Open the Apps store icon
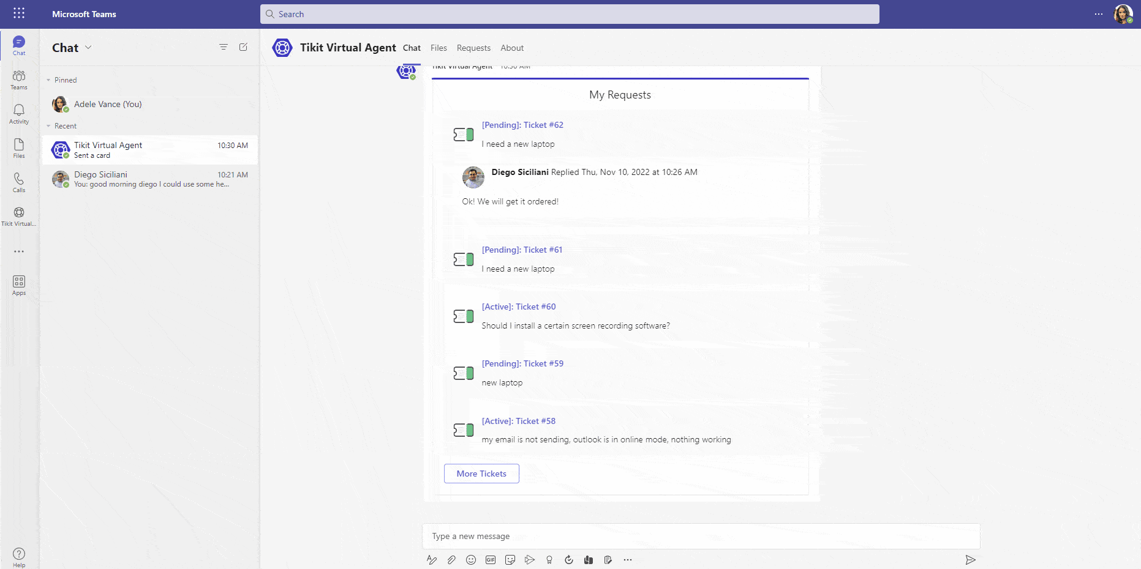 point(19,285)
